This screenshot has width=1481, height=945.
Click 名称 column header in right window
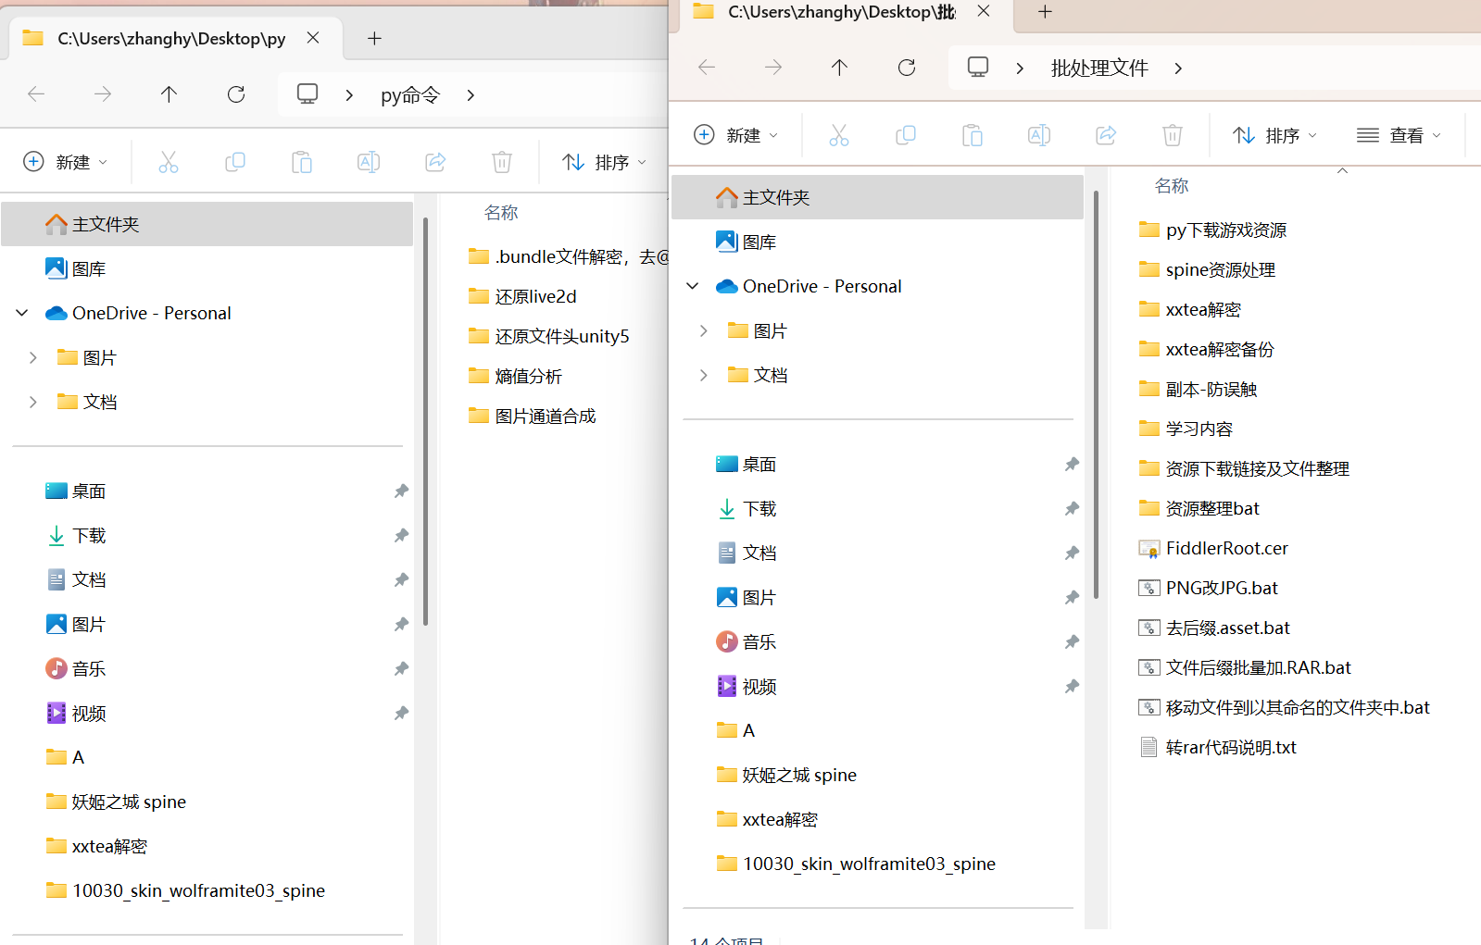coord(1172,186)
